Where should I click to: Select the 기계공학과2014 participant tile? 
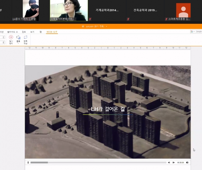[107, 10]
